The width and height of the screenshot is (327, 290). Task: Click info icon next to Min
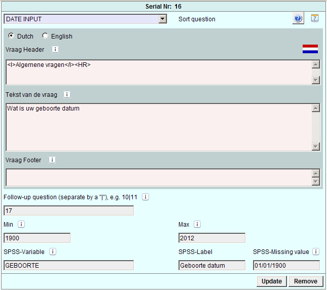click(x=22, y=224)
